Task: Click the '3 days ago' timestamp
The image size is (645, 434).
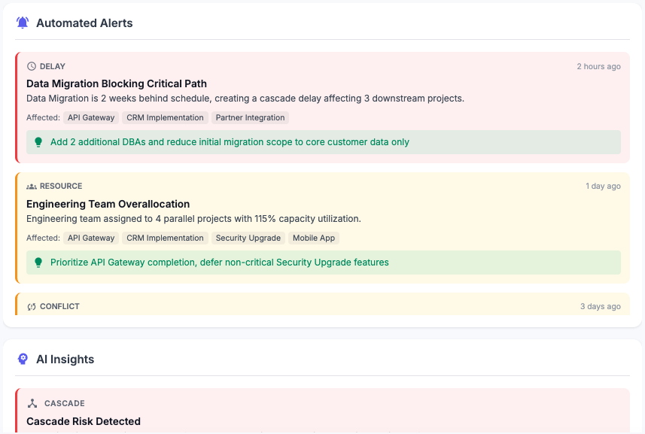Action: coord(600,307)
